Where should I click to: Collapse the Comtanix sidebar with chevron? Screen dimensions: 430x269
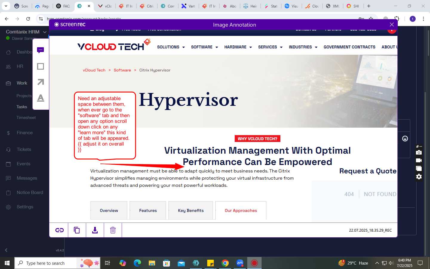click(6, 250)
